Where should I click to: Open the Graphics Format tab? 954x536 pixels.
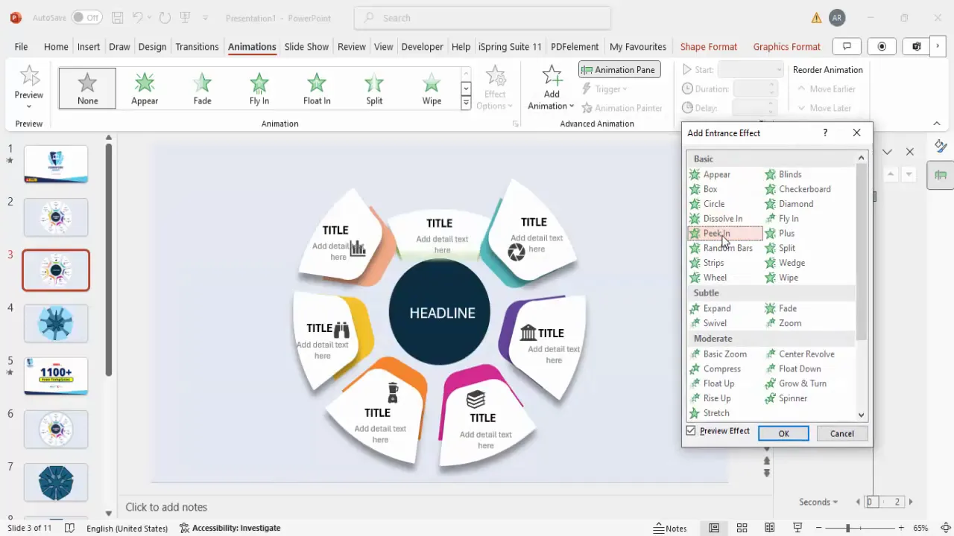pos(786,46)
